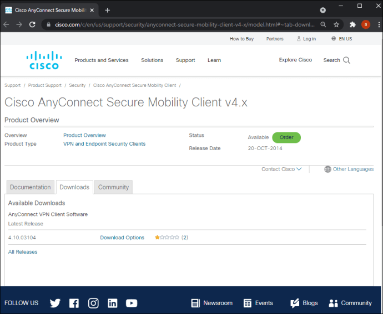
Task: Open VPN and Endpoint Security Clients link
Action: click(x=104, y=144)
